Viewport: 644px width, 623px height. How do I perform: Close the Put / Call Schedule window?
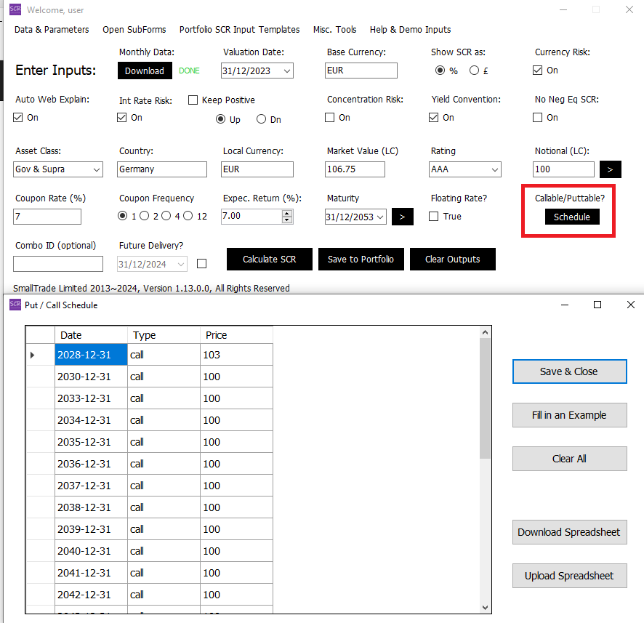[630, 305]
